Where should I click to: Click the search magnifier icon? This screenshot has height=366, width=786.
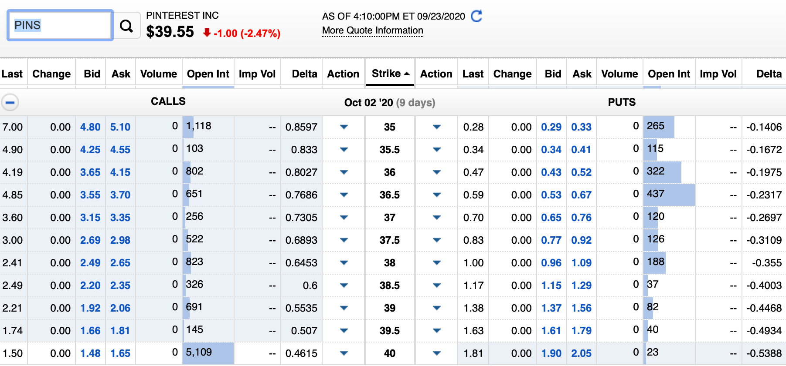(x=126, y=26)
